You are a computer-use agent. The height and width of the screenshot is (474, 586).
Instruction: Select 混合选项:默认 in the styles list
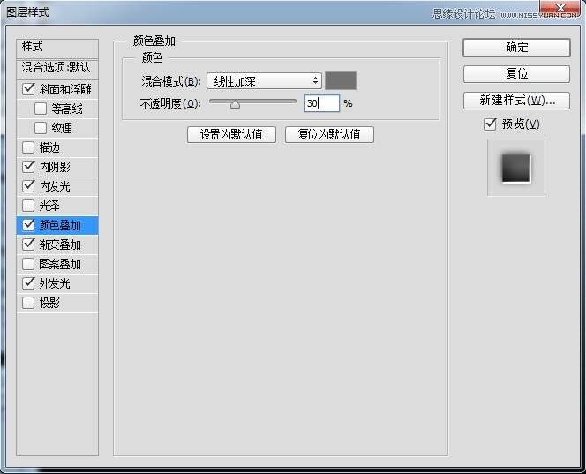coord(57,69)
